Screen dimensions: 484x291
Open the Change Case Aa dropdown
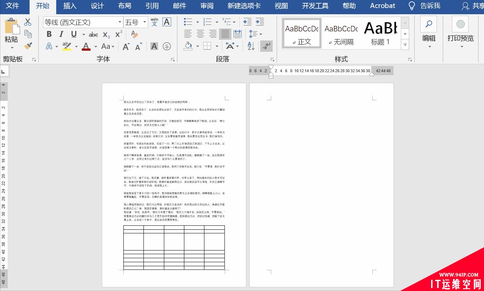108,46
